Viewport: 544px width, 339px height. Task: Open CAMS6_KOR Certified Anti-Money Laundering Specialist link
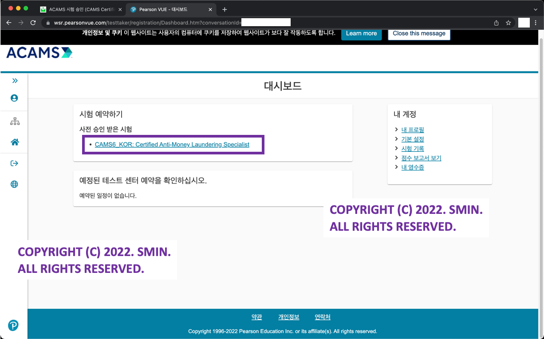point(172,145)
